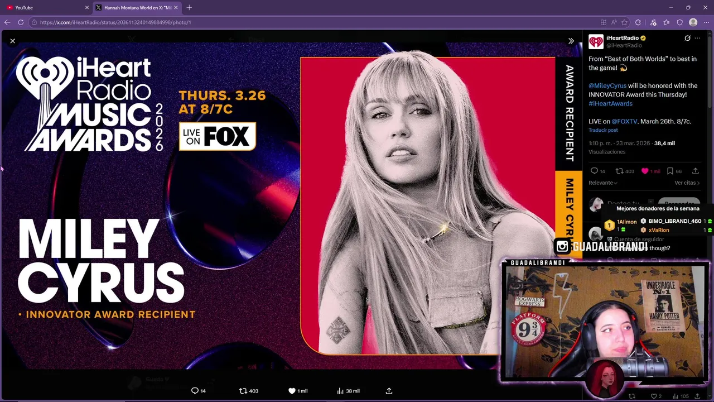
Task: Click the Miley Cyrus award image
Action: (291, 205)
